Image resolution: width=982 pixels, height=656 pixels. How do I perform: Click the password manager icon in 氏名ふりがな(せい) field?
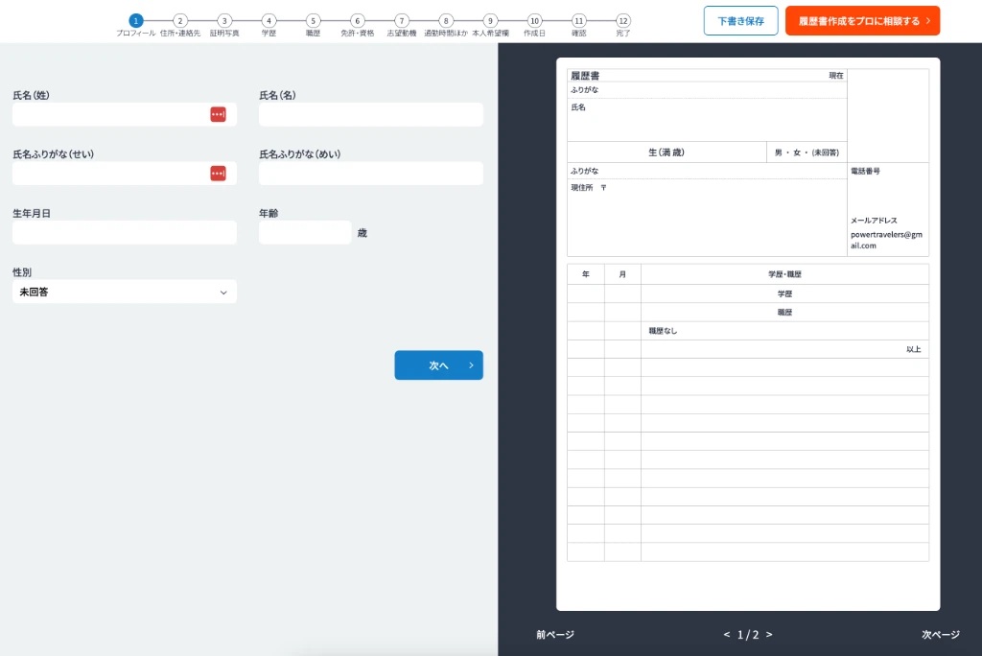[218, 174]
